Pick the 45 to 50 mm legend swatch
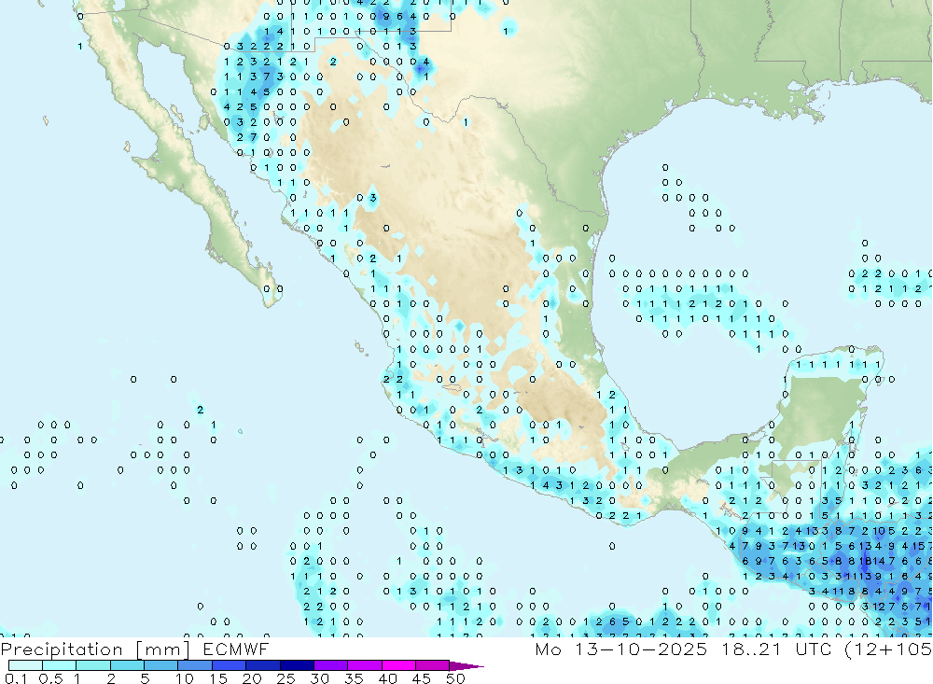Screen dimensions: 933x684 [433, 665]
